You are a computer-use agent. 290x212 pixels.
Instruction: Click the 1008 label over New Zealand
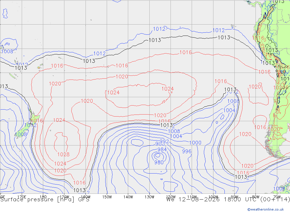[x=21, y=134]
